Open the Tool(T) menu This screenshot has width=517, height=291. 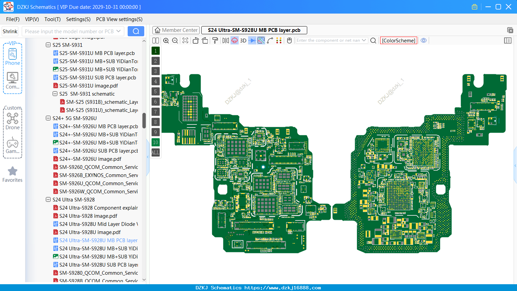(53, 19)
